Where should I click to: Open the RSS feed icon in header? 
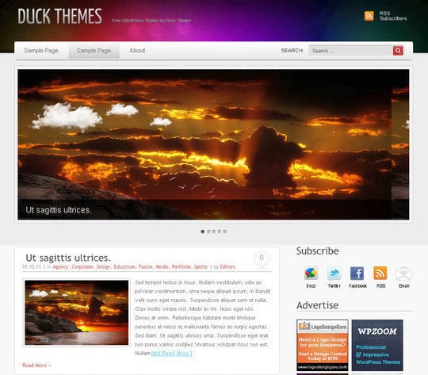(369, 16)
